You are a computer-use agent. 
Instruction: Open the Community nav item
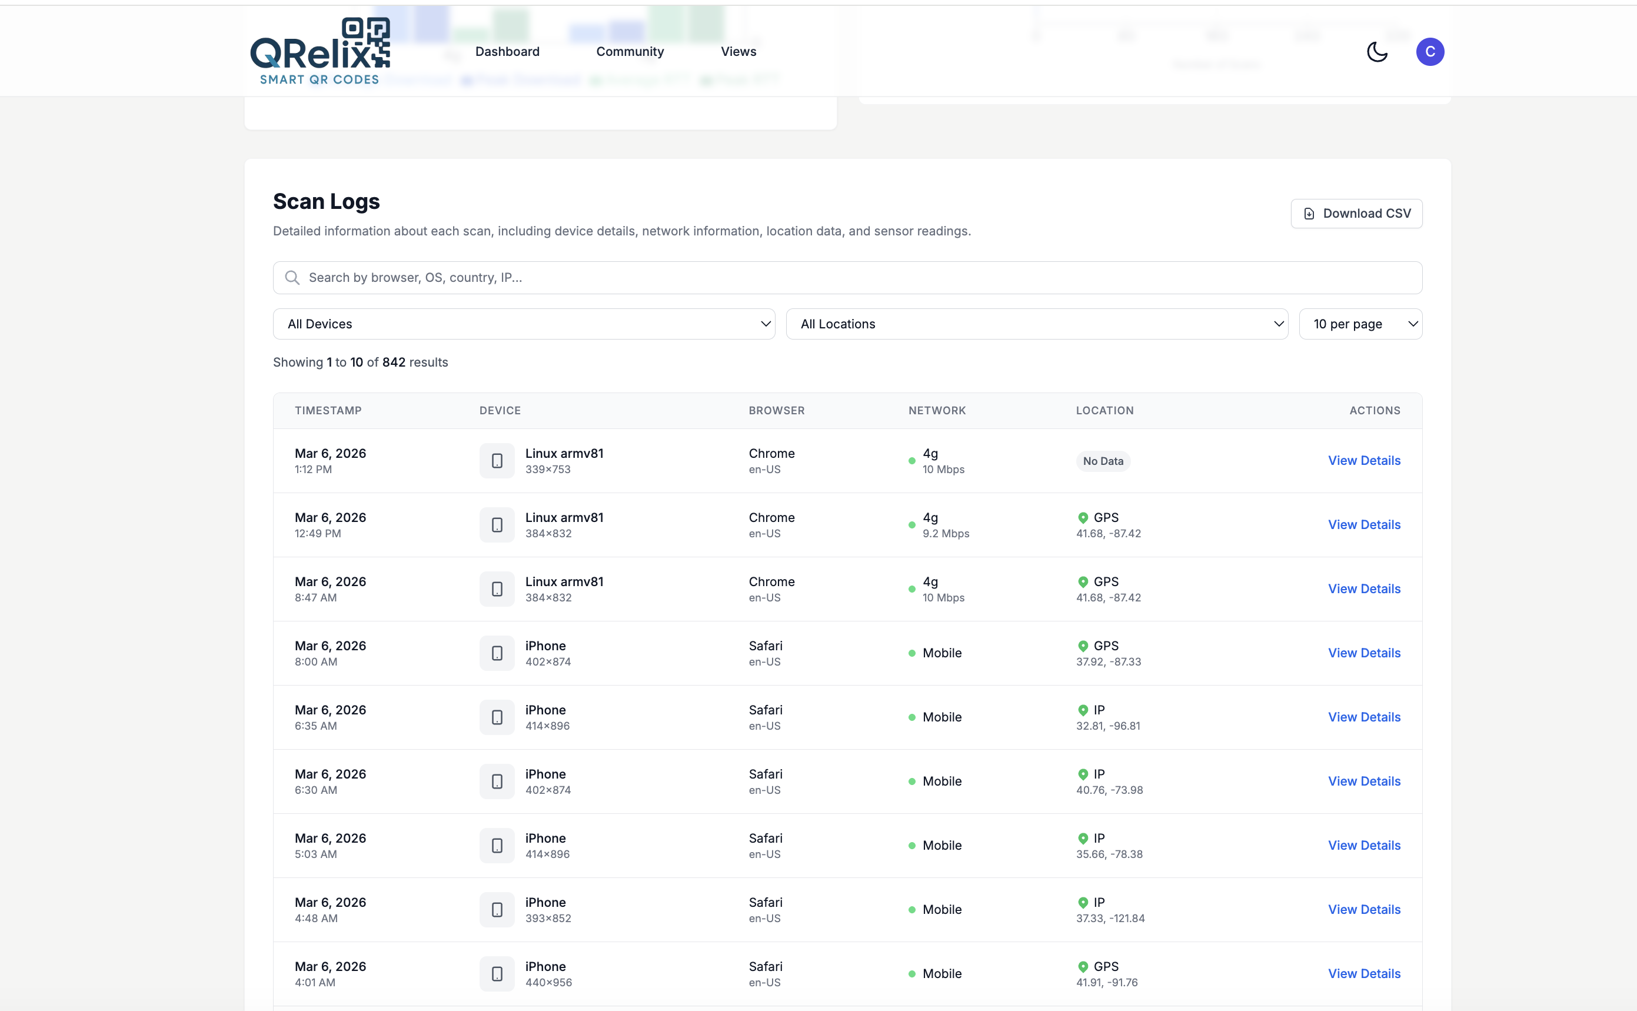tap(630, 51)
